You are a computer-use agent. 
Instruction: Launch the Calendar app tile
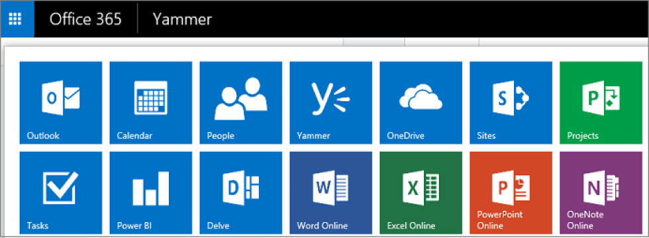pyautogui.click(x=151, y=103)
